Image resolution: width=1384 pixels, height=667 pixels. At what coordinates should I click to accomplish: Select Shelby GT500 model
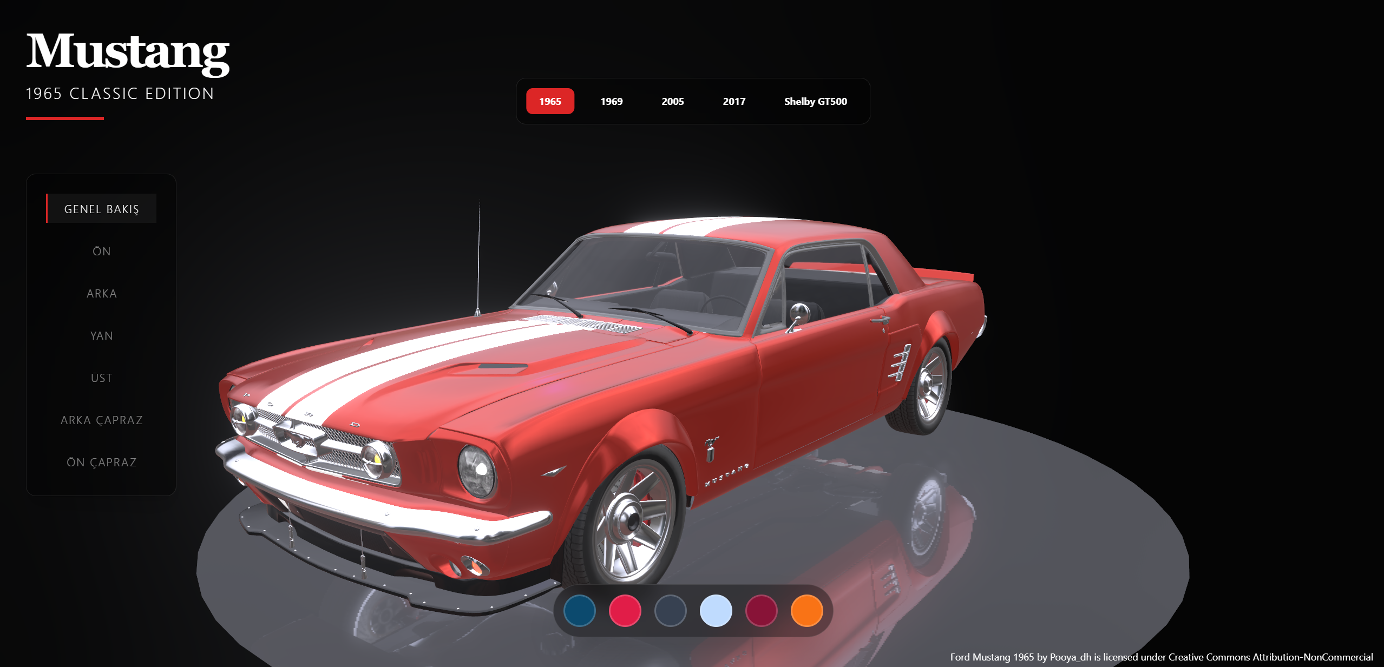[815, 101]
